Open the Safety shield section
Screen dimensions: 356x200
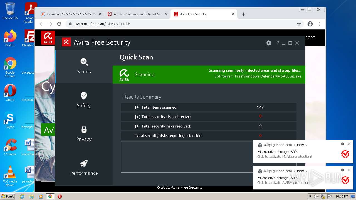84,100
